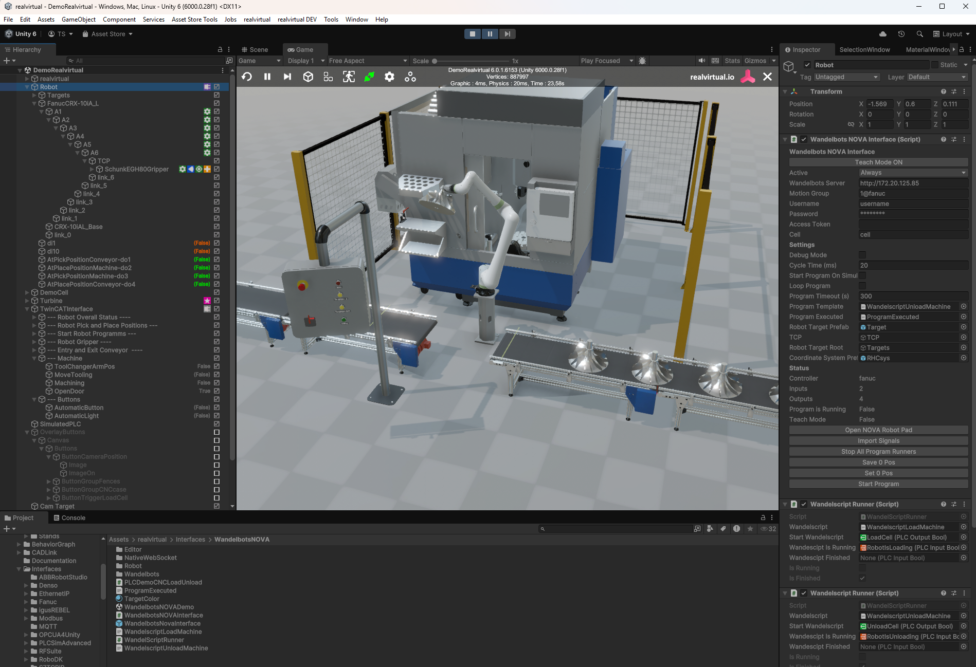
Task: Toggle the Static checkbox for Robot
Action: pos(934,65)
